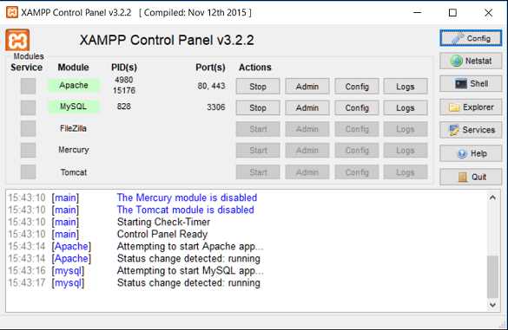
Task: Start the FileZilla module
Action: [x=258, y=129]
